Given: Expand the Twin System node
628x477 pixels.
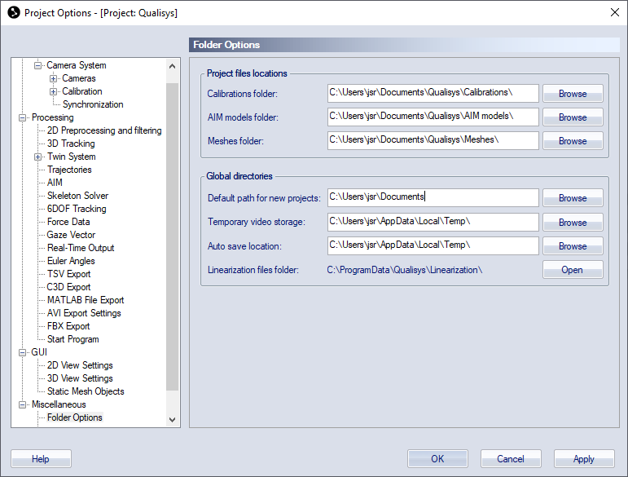Looking at the screenshot, I should point(37,157).
